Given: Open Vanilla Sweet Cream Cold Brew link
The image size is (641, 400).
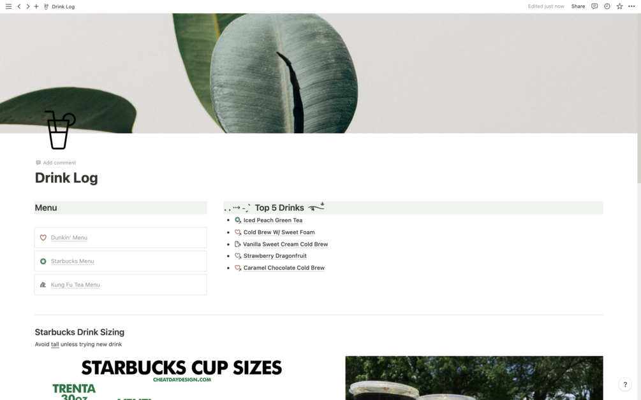Looking at the screenshot, I should tap(285, 245).
